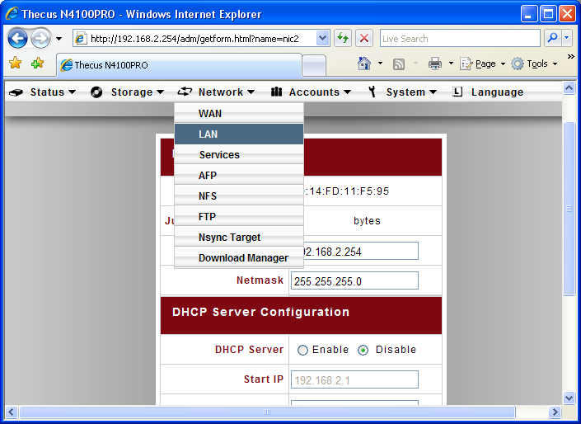
Task: Click the RSS feeds icon
Action: (x=399, y=64)
